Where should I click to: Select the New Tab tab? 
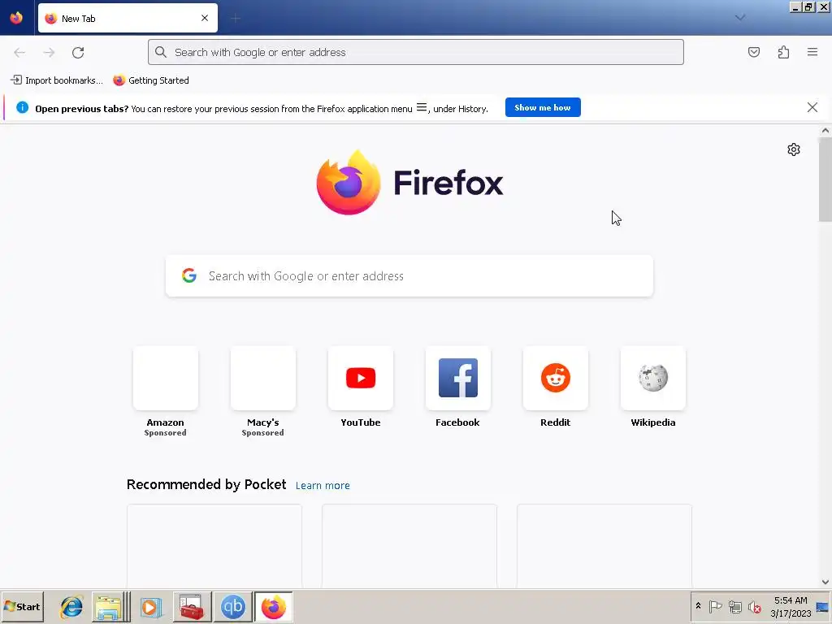click(128, 18)
